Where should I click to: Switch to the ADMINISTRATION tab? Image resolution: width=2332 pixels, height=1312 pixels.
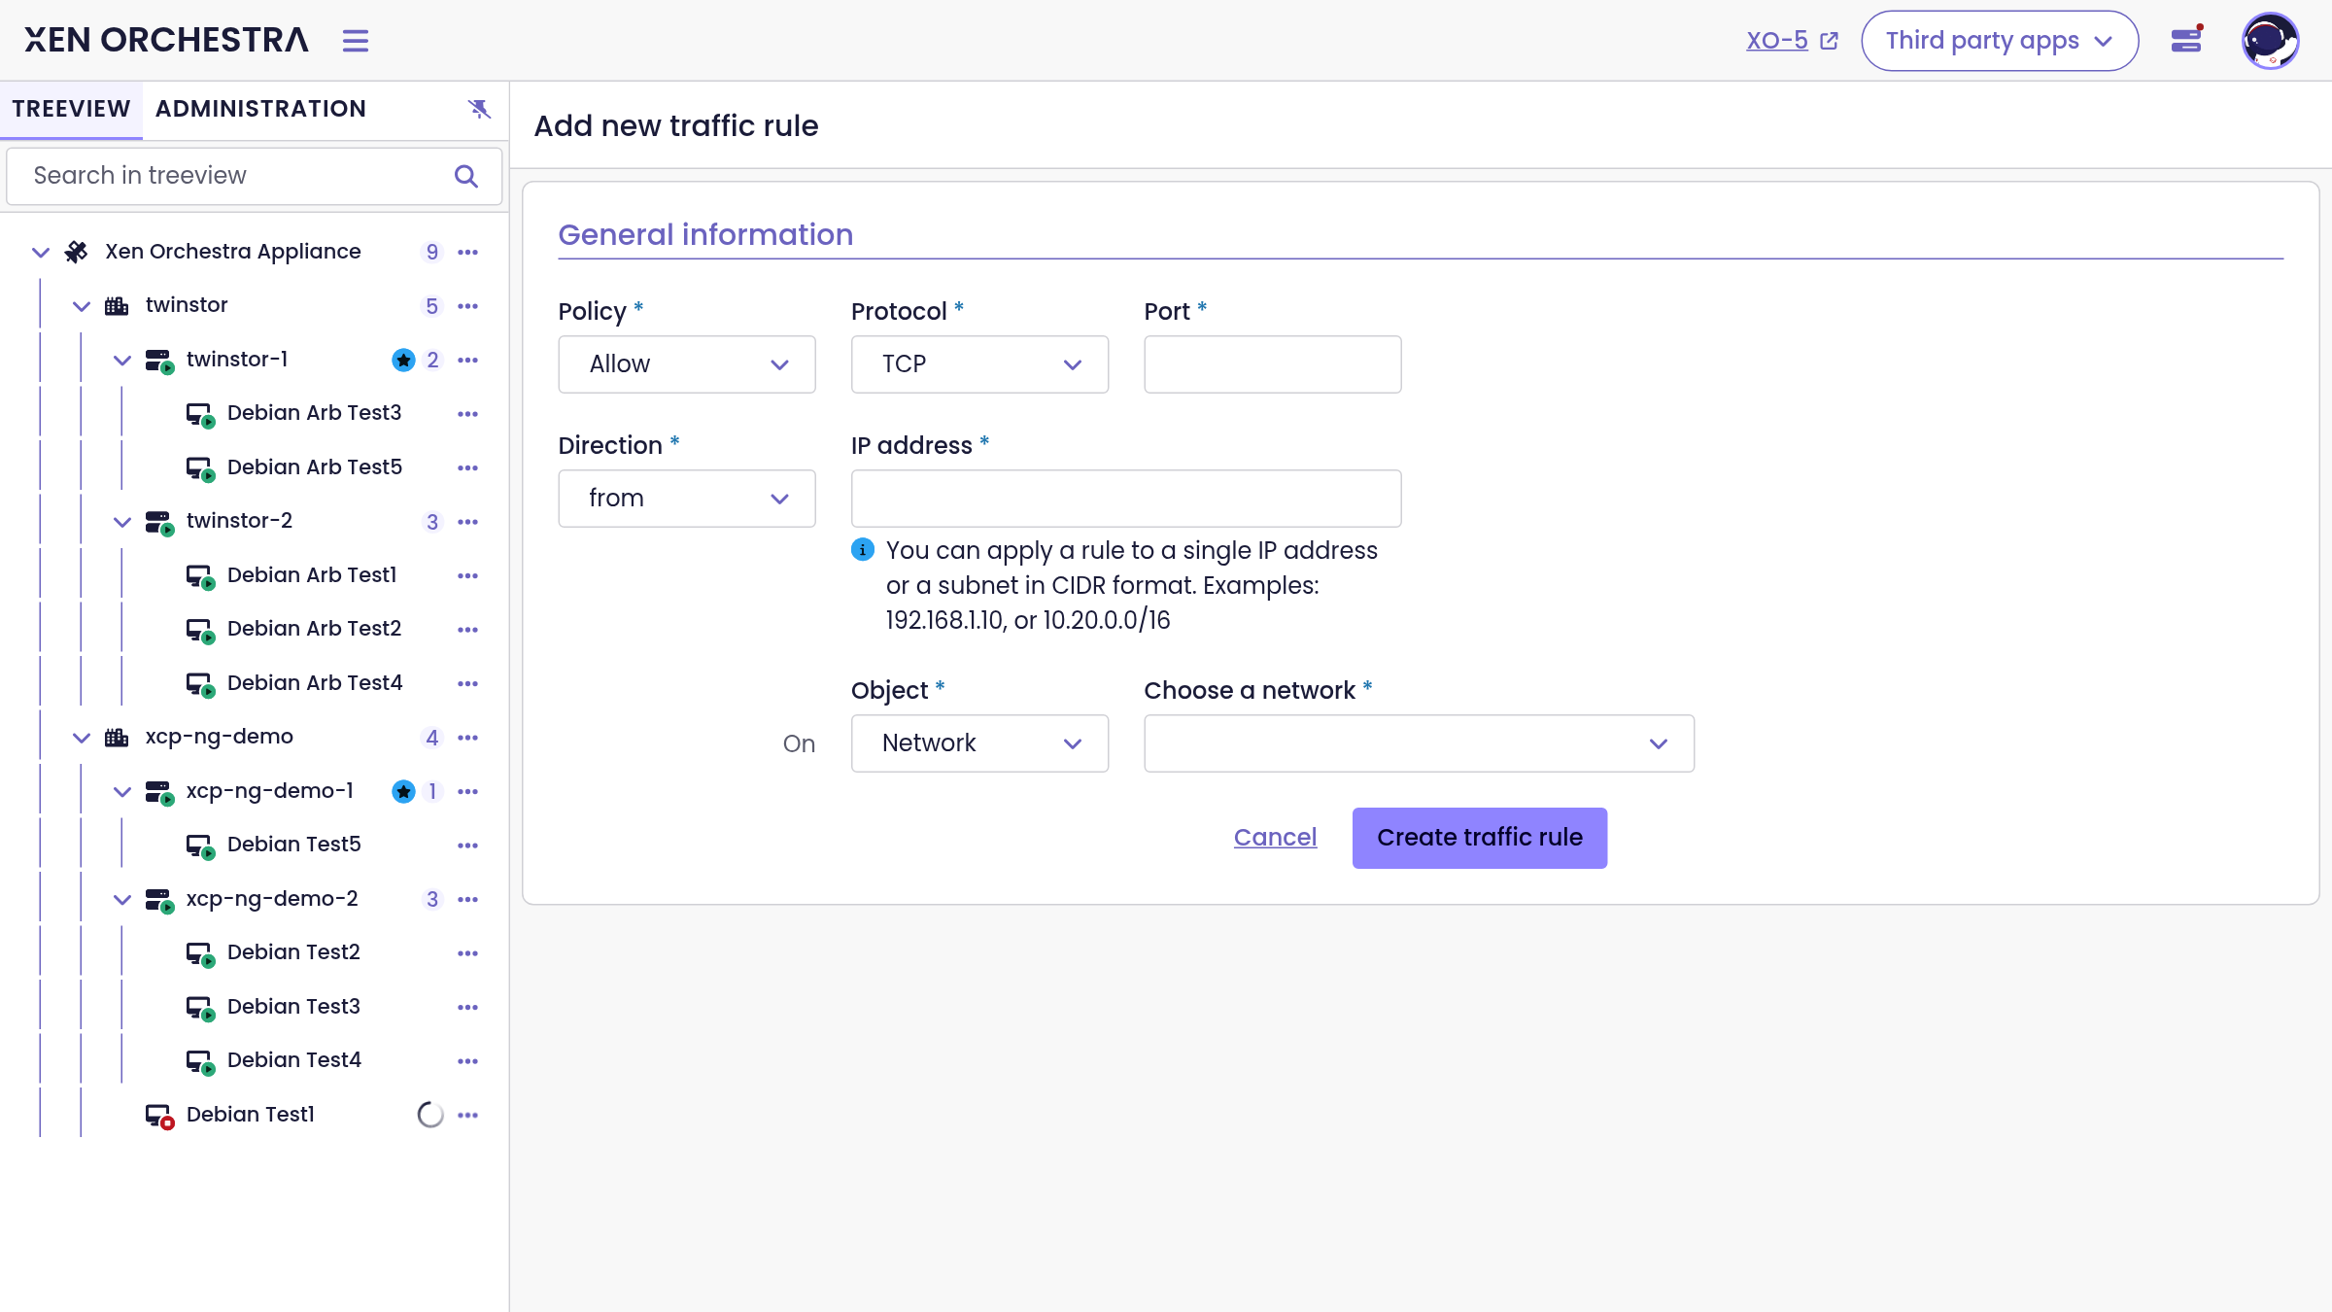260,109
